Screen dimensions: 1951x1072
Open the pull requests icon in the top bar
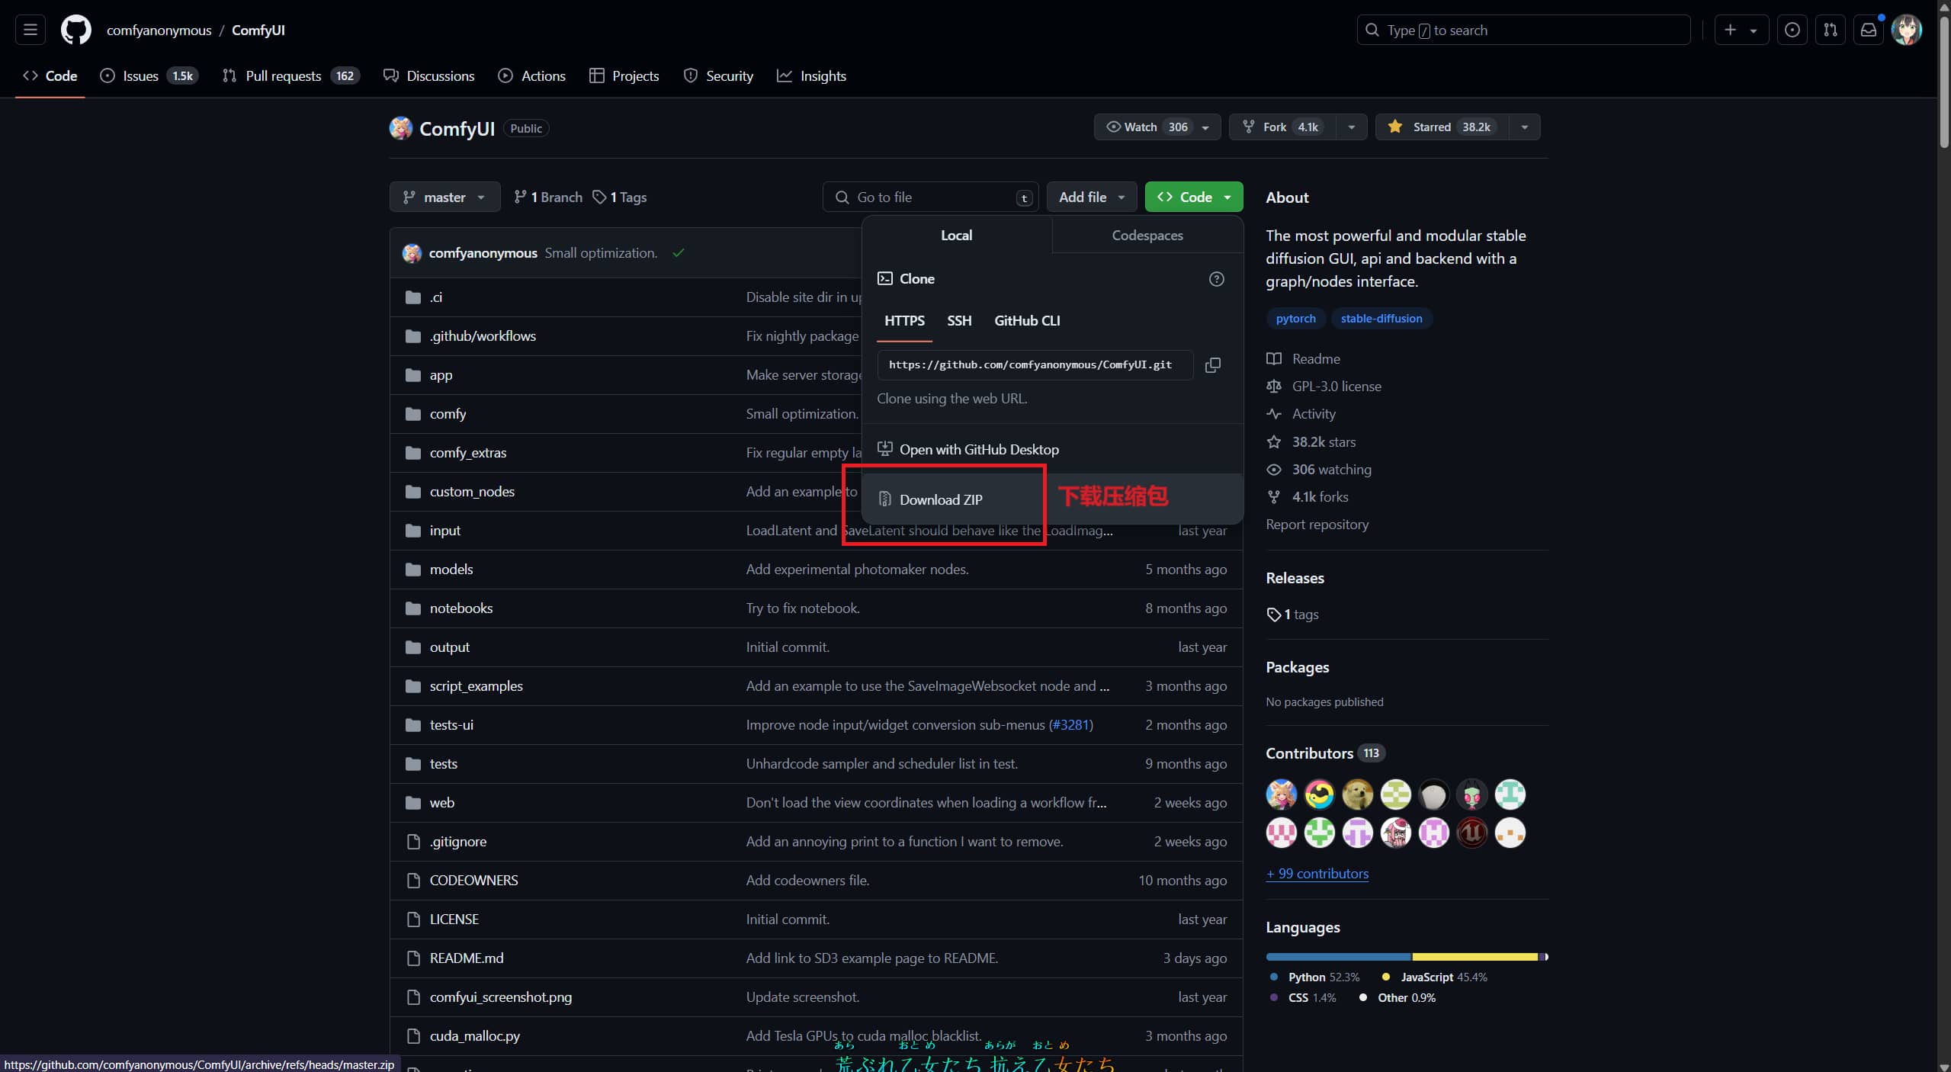point(1830,30)
